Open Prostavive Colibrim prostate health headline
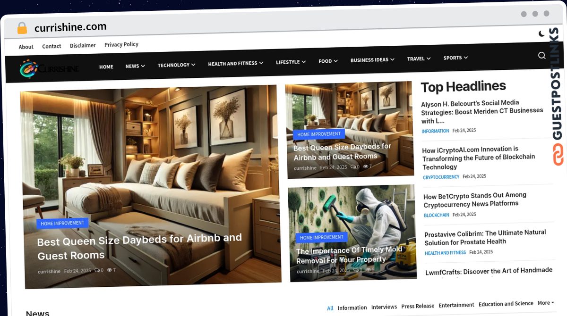 coord(485,237)
